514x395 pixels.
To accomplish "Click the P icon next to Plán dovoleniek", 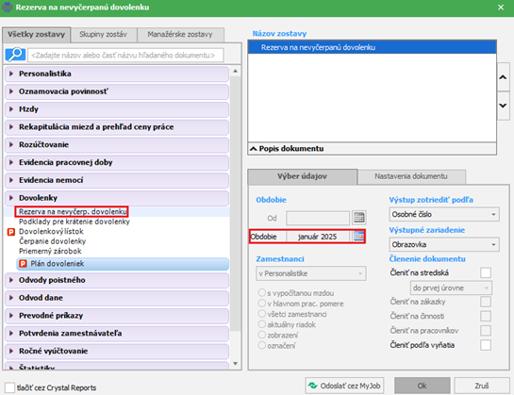I will click(x=23, y=264).
